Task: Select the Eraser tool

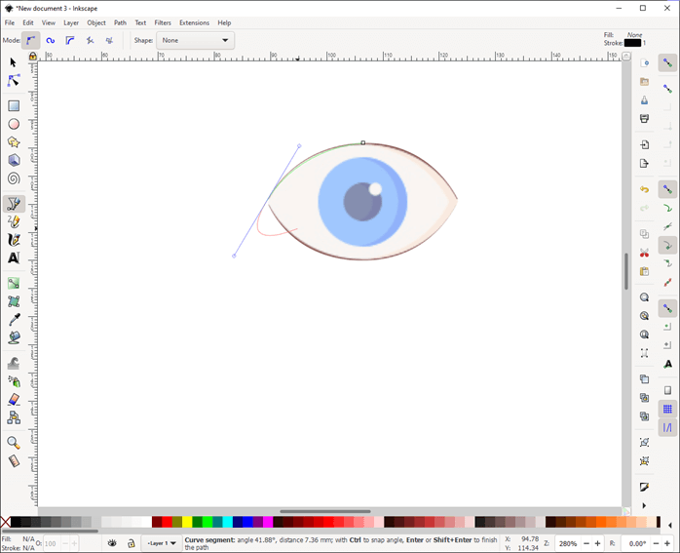Action: click(x=14, y=399)
